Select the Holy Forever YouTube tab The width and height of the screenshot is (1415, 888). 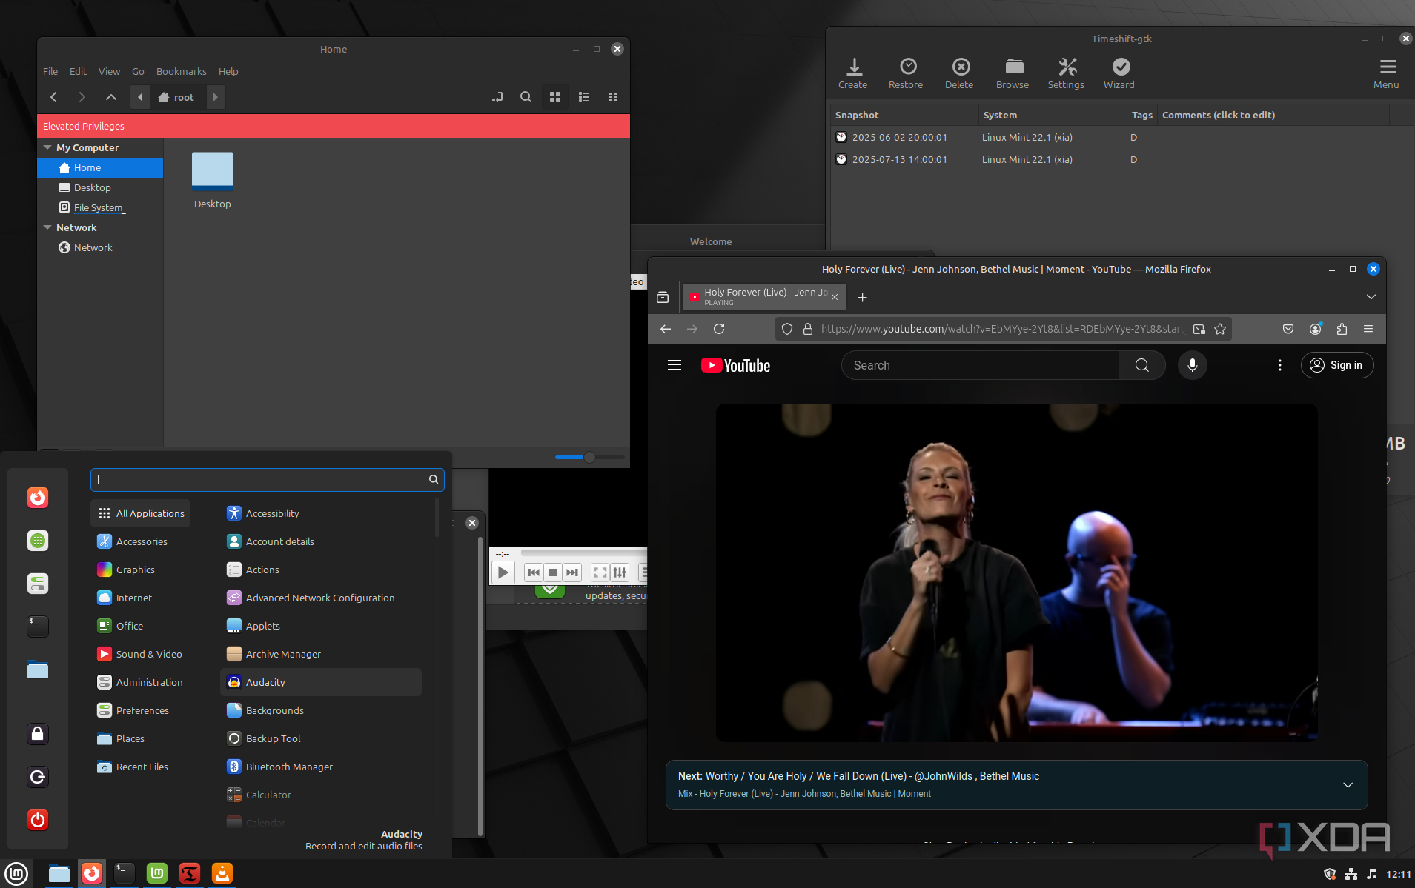click(764, 297)
